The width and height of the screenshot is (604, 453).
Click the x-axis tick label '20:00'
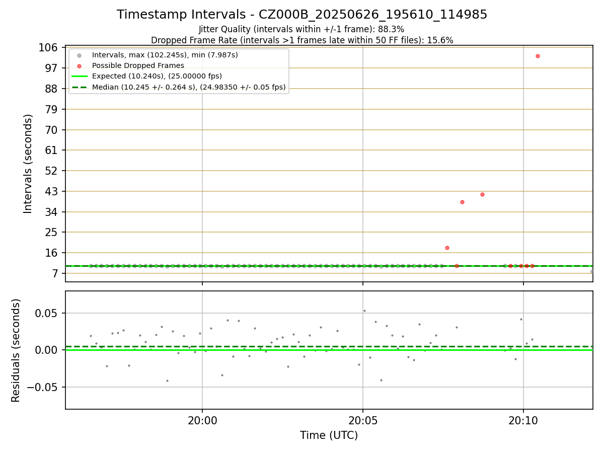tap(202, 420)
